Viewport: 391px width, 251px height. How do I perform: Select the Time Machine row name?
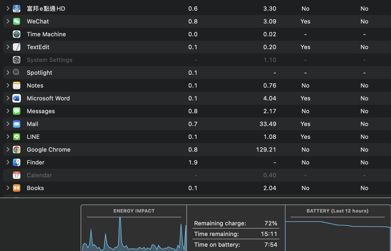click(46, 34)
